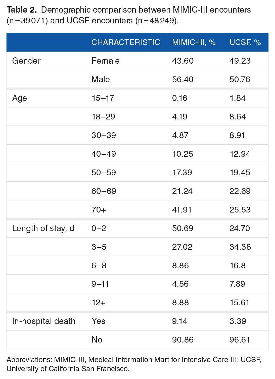
Task: Select the Yes MIMIC-III value 9.14
Action: pos(179,321)
